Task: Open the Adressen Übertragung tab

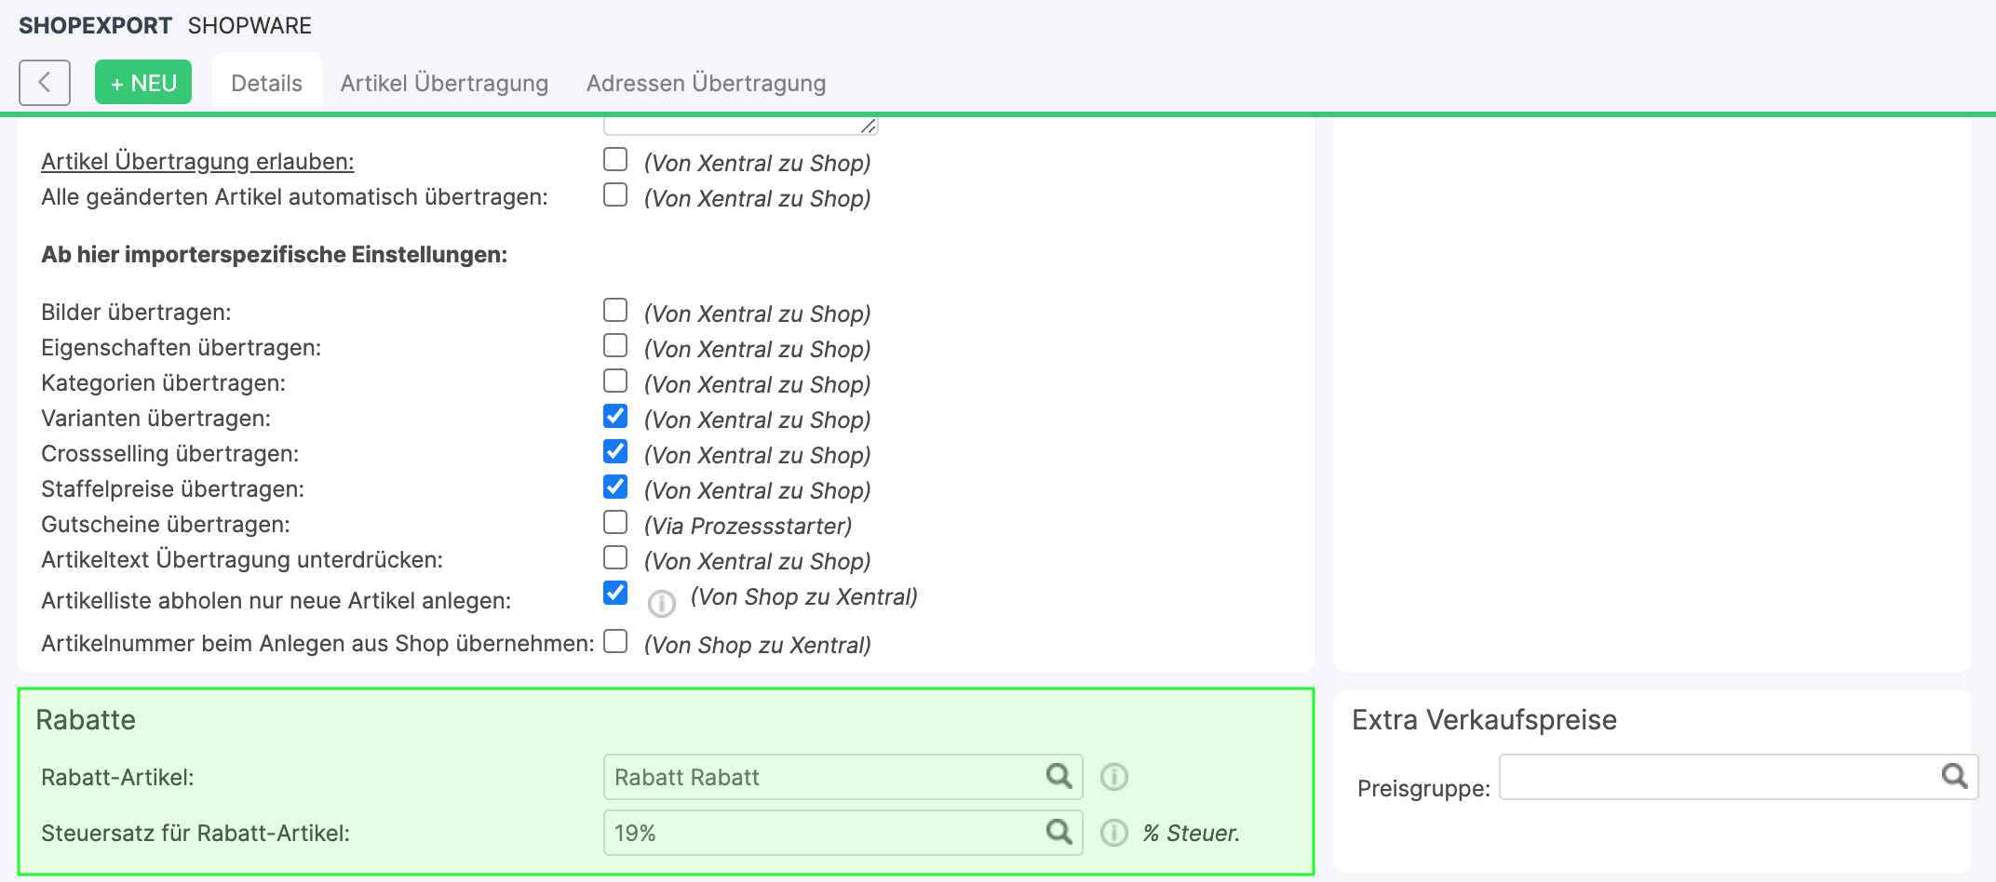Action: 706,84
